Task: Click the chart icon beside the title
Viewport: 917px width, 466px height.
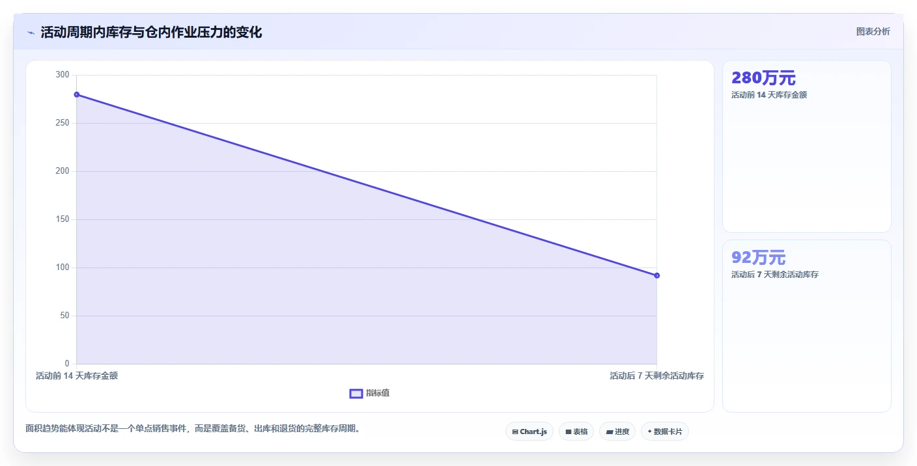Action: tap(31, 33)
